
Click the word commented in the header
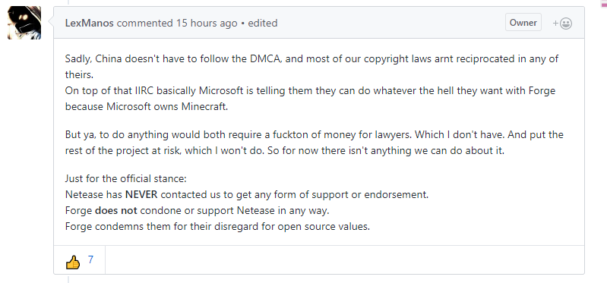tap(145, 24)
